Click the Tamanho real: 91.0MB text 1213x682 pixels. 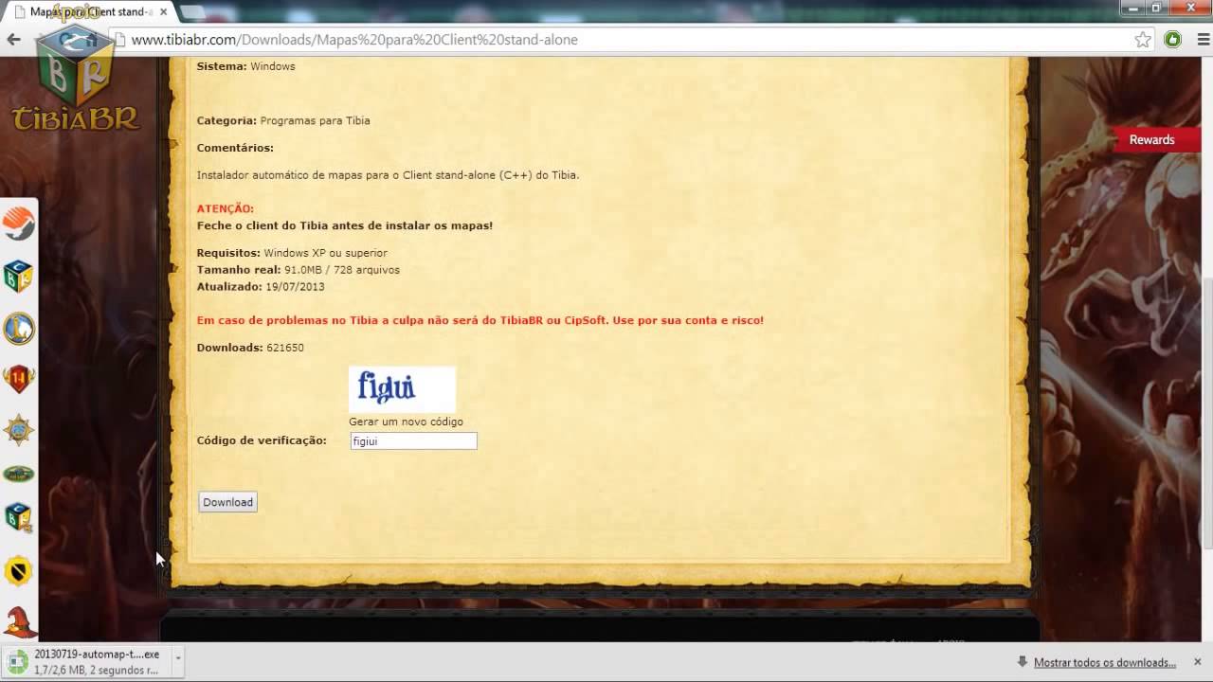coord(299,270)
